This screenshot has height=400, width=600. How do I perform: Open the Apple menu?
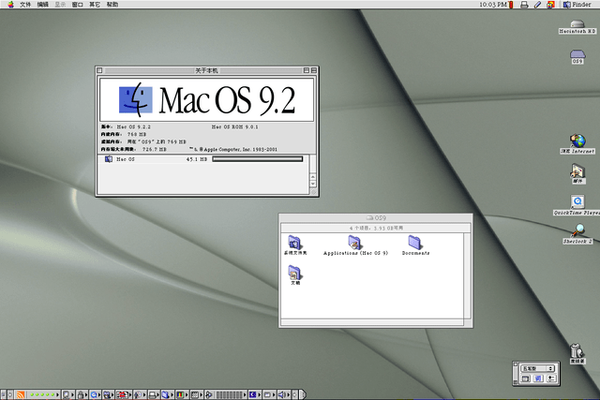tap(8, 5)
